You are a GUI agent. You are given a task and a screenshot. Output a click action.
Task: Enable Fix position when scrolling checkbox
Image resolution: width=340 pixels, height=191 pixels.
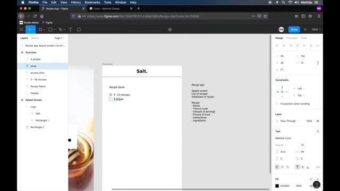pos(277,104)
